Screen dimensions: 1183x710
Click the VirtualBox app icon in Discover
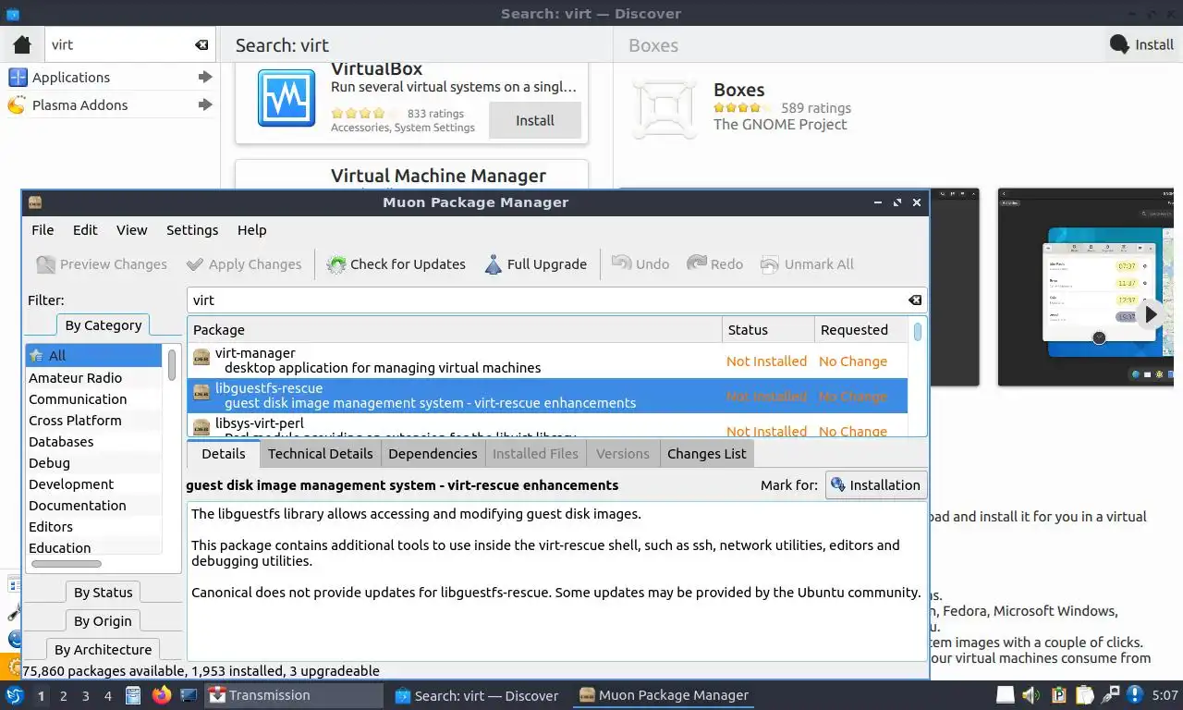coord(287,98)
